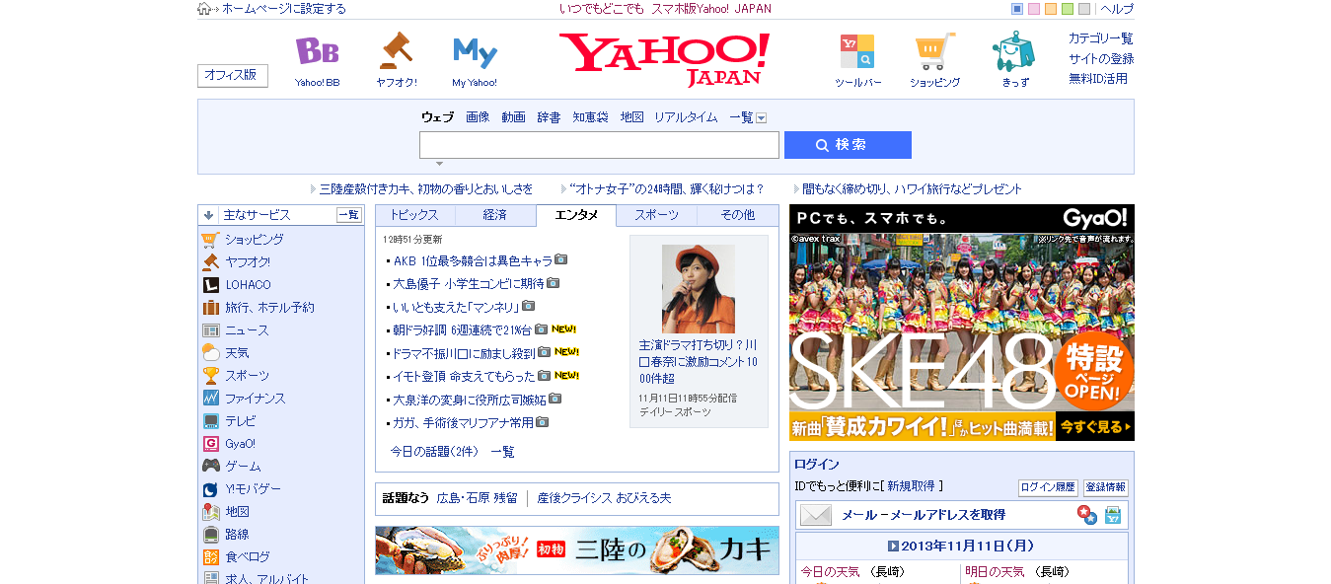This screenshot has height=584, width=1331.
Task: Open 一覧 button in 主なサービス header
Action: pyautogui.click(x=349, y=215)
